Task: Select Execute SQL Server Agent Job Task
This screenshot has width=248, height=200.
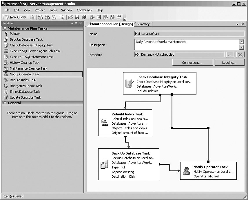Action: pos(43,51)
